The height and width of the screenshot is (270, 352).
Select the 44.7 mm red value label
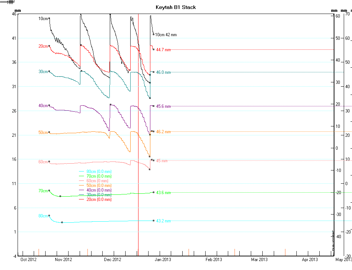coord(163,50)
